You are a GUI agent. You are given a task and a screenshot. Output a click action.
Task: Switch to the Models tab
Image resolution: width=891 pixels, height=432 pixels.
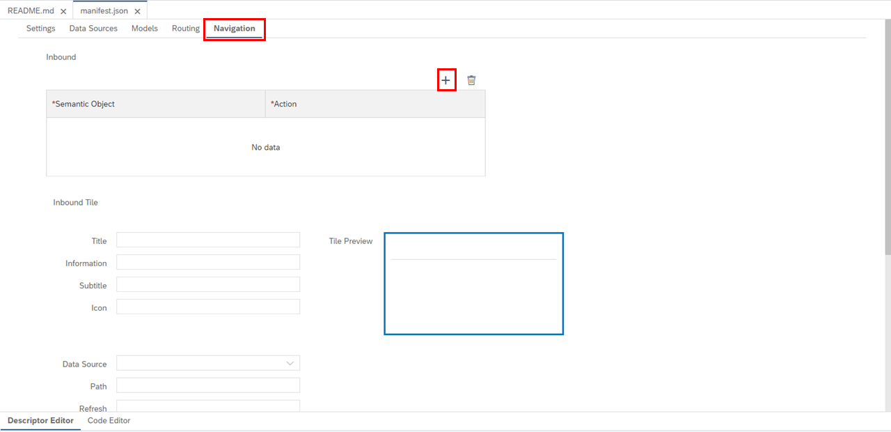click(145, 29)
